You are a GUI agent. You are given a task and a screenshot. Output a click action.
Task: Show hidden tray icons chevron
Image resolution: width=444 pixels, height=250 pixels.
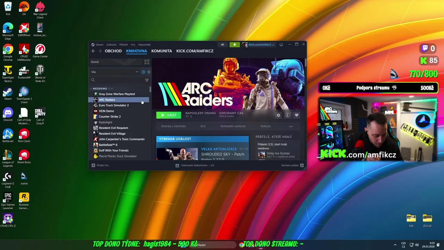click(x=395, y=245)
